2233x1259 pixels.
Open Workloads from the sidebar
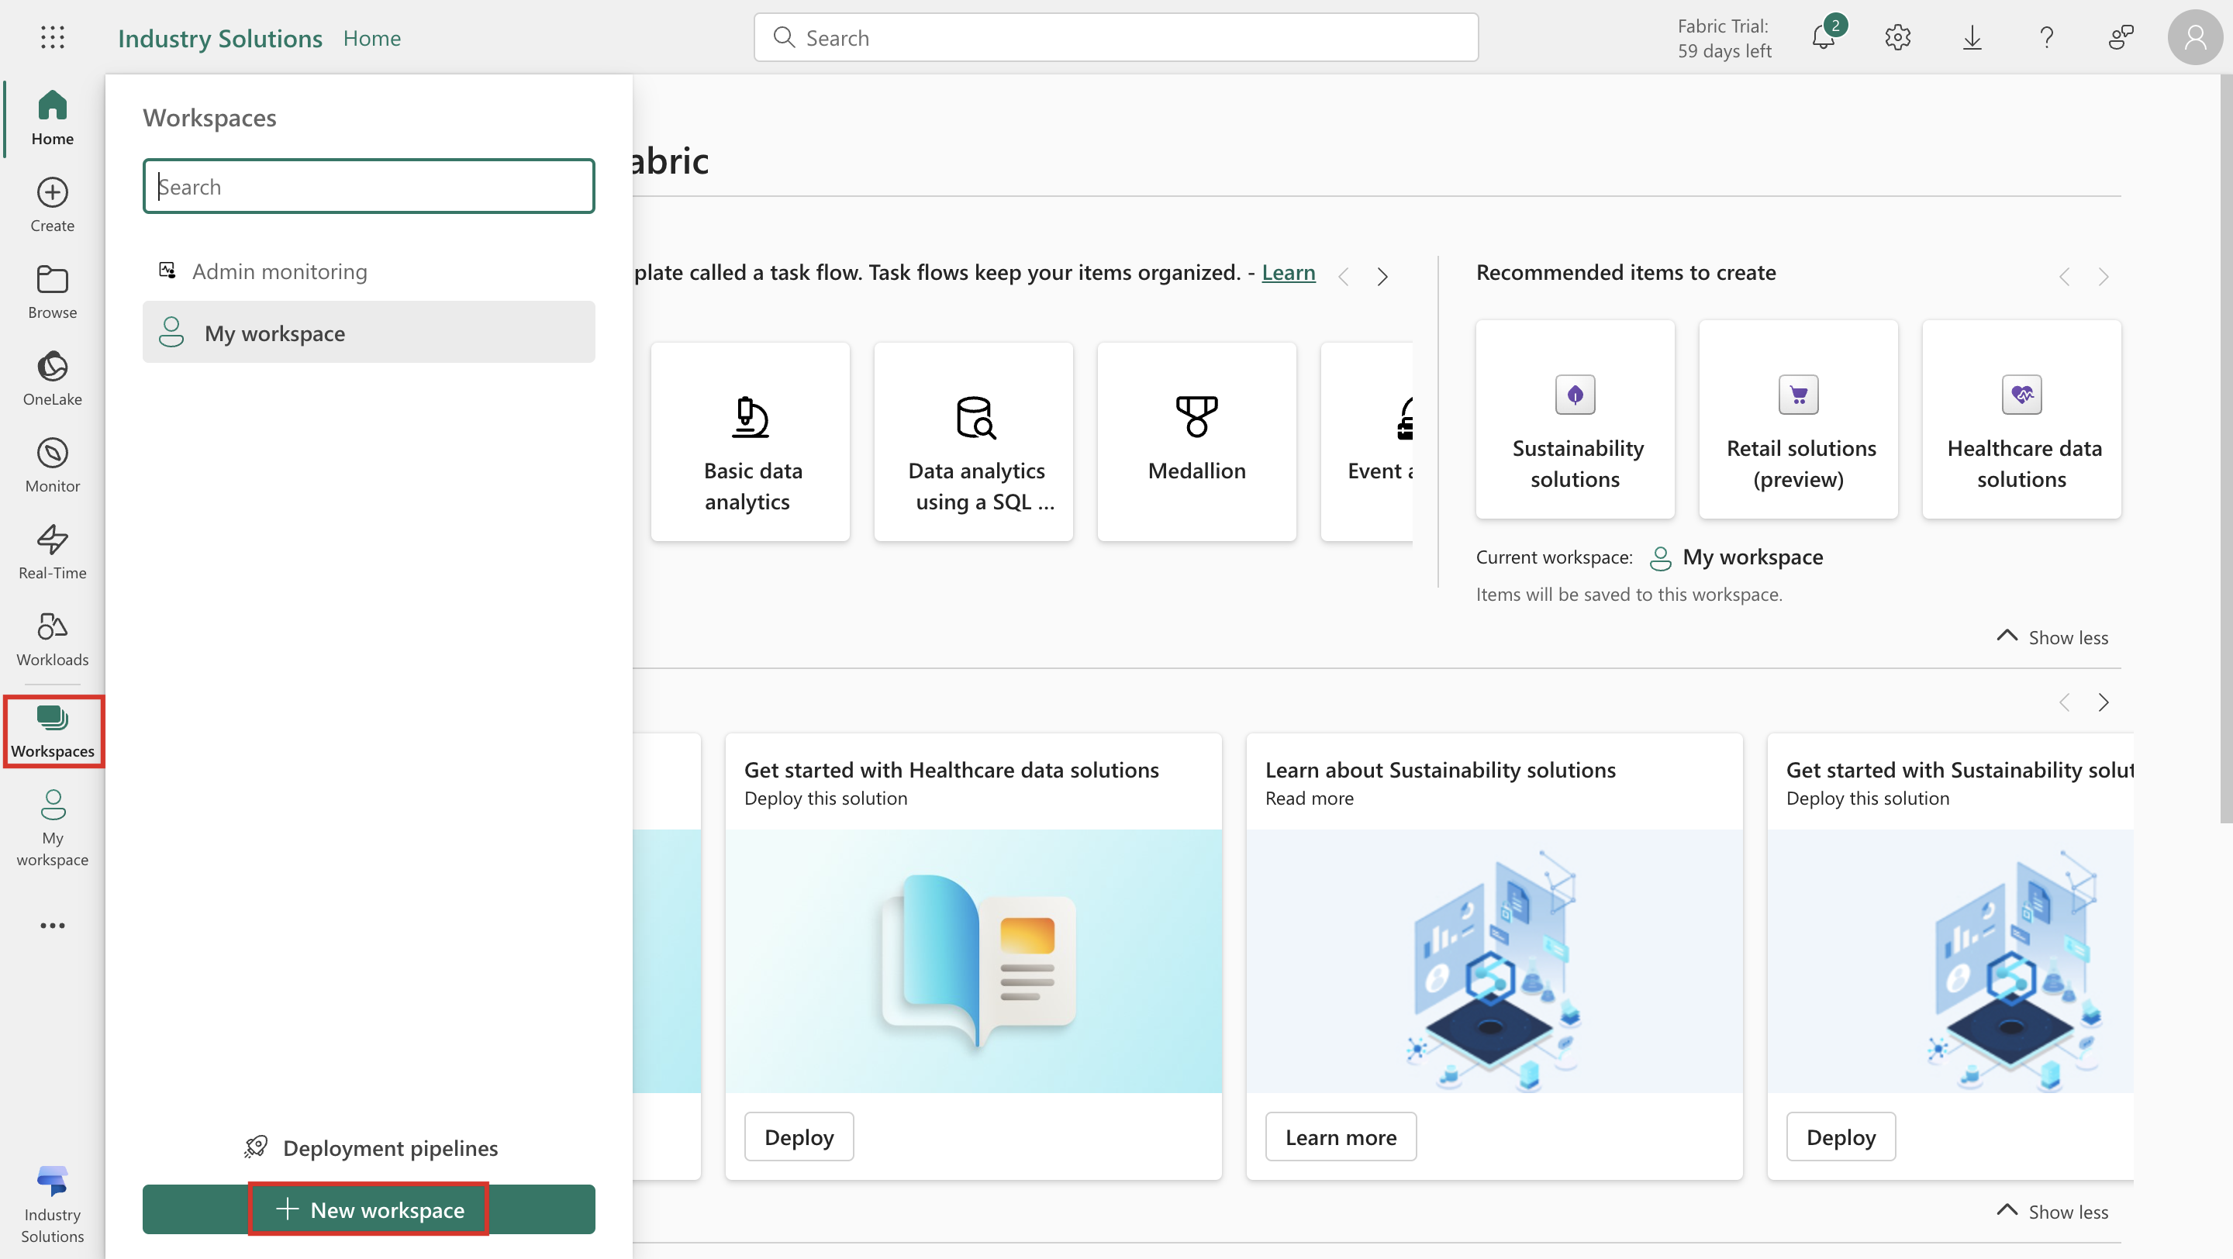52,640
